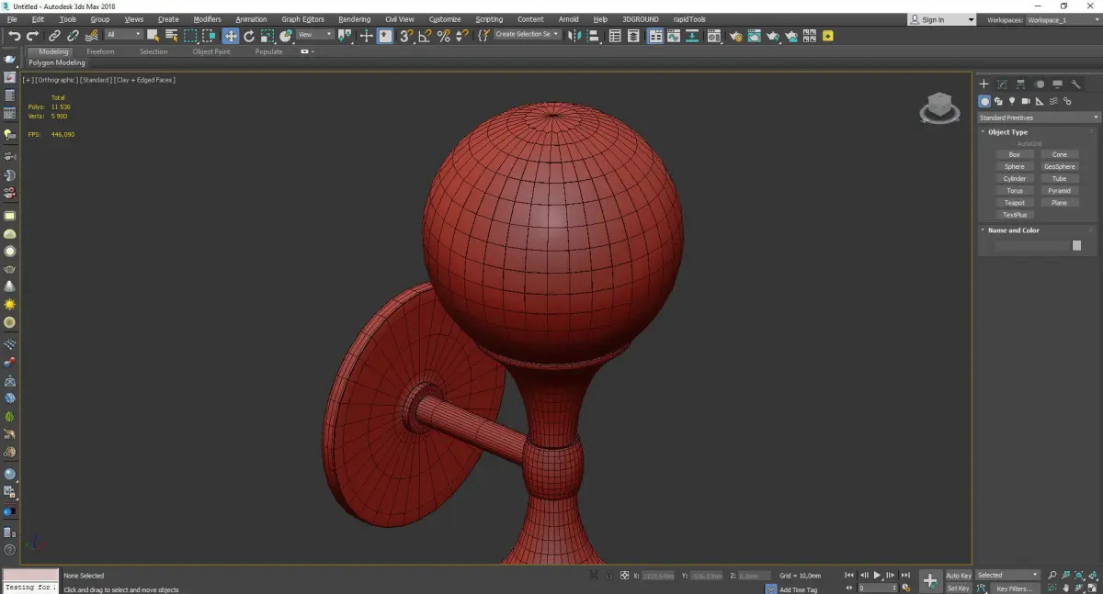Screen dimensions: 1103x594
Task: Click the Redo arrow icon
Action: 32,36
